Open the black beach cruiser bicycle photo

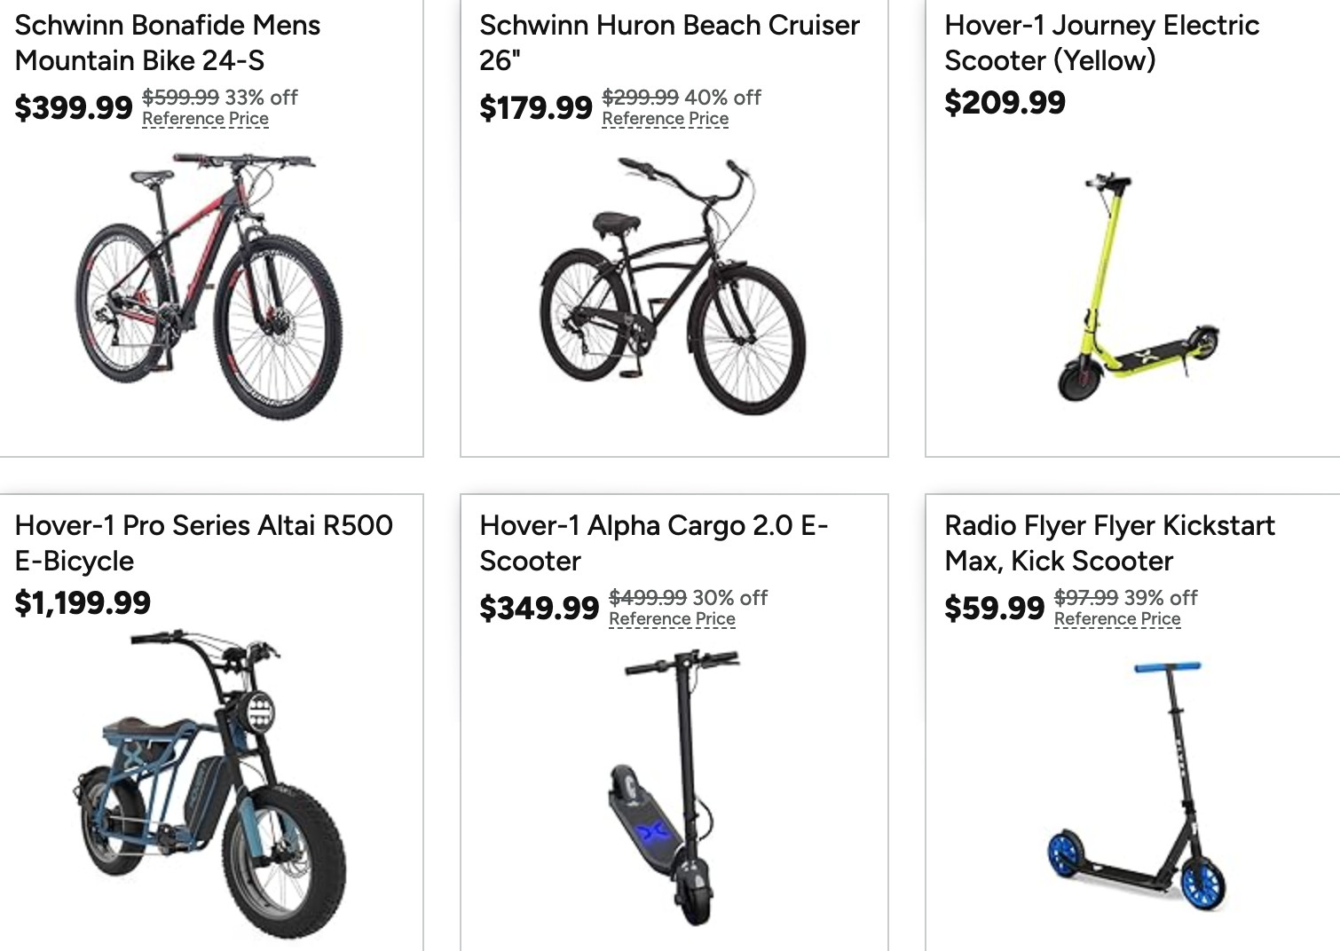[x=673, y=286]
